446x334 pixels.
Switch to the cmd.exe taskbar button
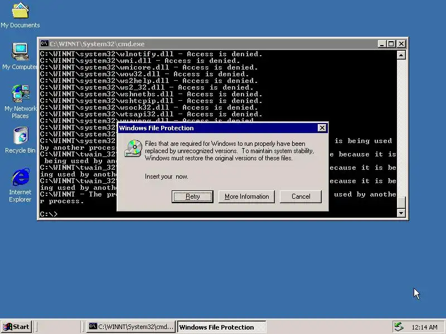131,327
